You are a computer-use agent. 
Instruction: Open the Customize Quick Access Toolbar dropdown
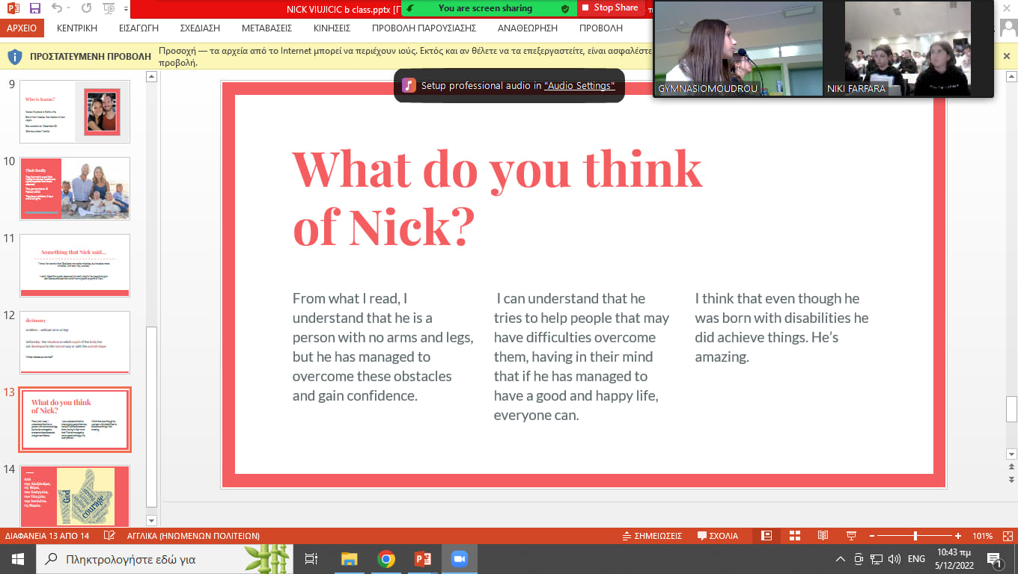click(124, 9)
